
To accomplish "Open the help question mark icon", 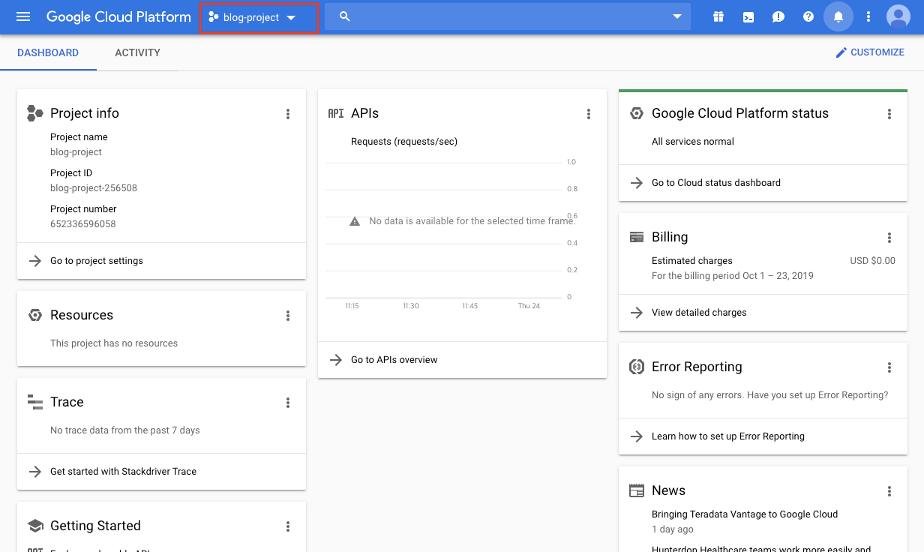I will point(808,16).
